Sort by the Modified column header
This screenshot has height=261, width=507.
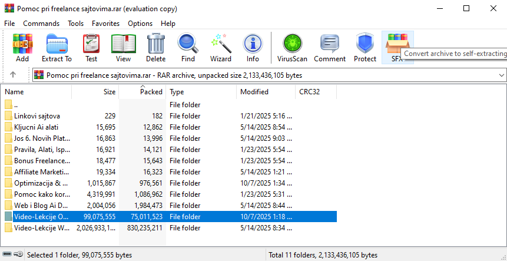[266, 91]
